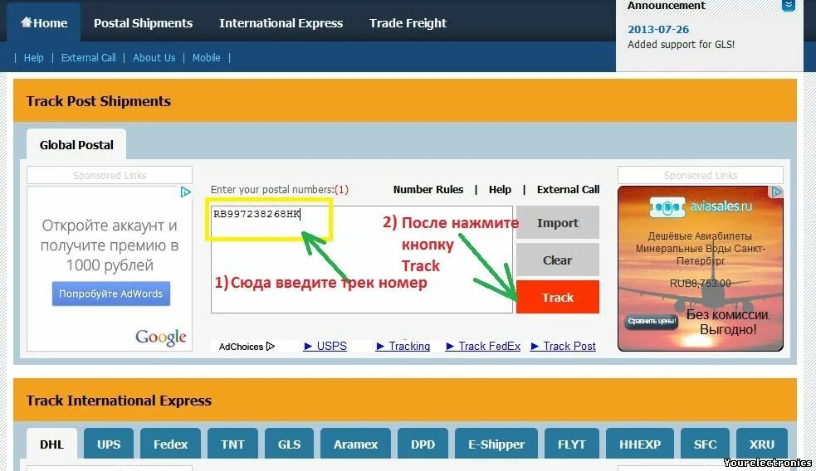816x471 pixels.
Task: Select the XRU carrier tab
Action: tap(762, 444)
